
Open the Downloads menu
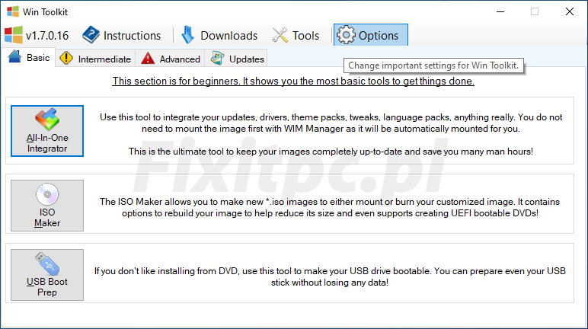(x=219, y=35)
